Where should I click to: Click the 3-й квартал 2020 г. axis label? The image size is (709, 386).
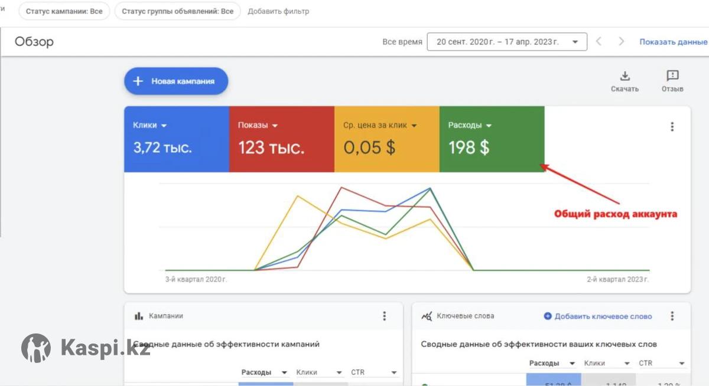pos(196,279)
